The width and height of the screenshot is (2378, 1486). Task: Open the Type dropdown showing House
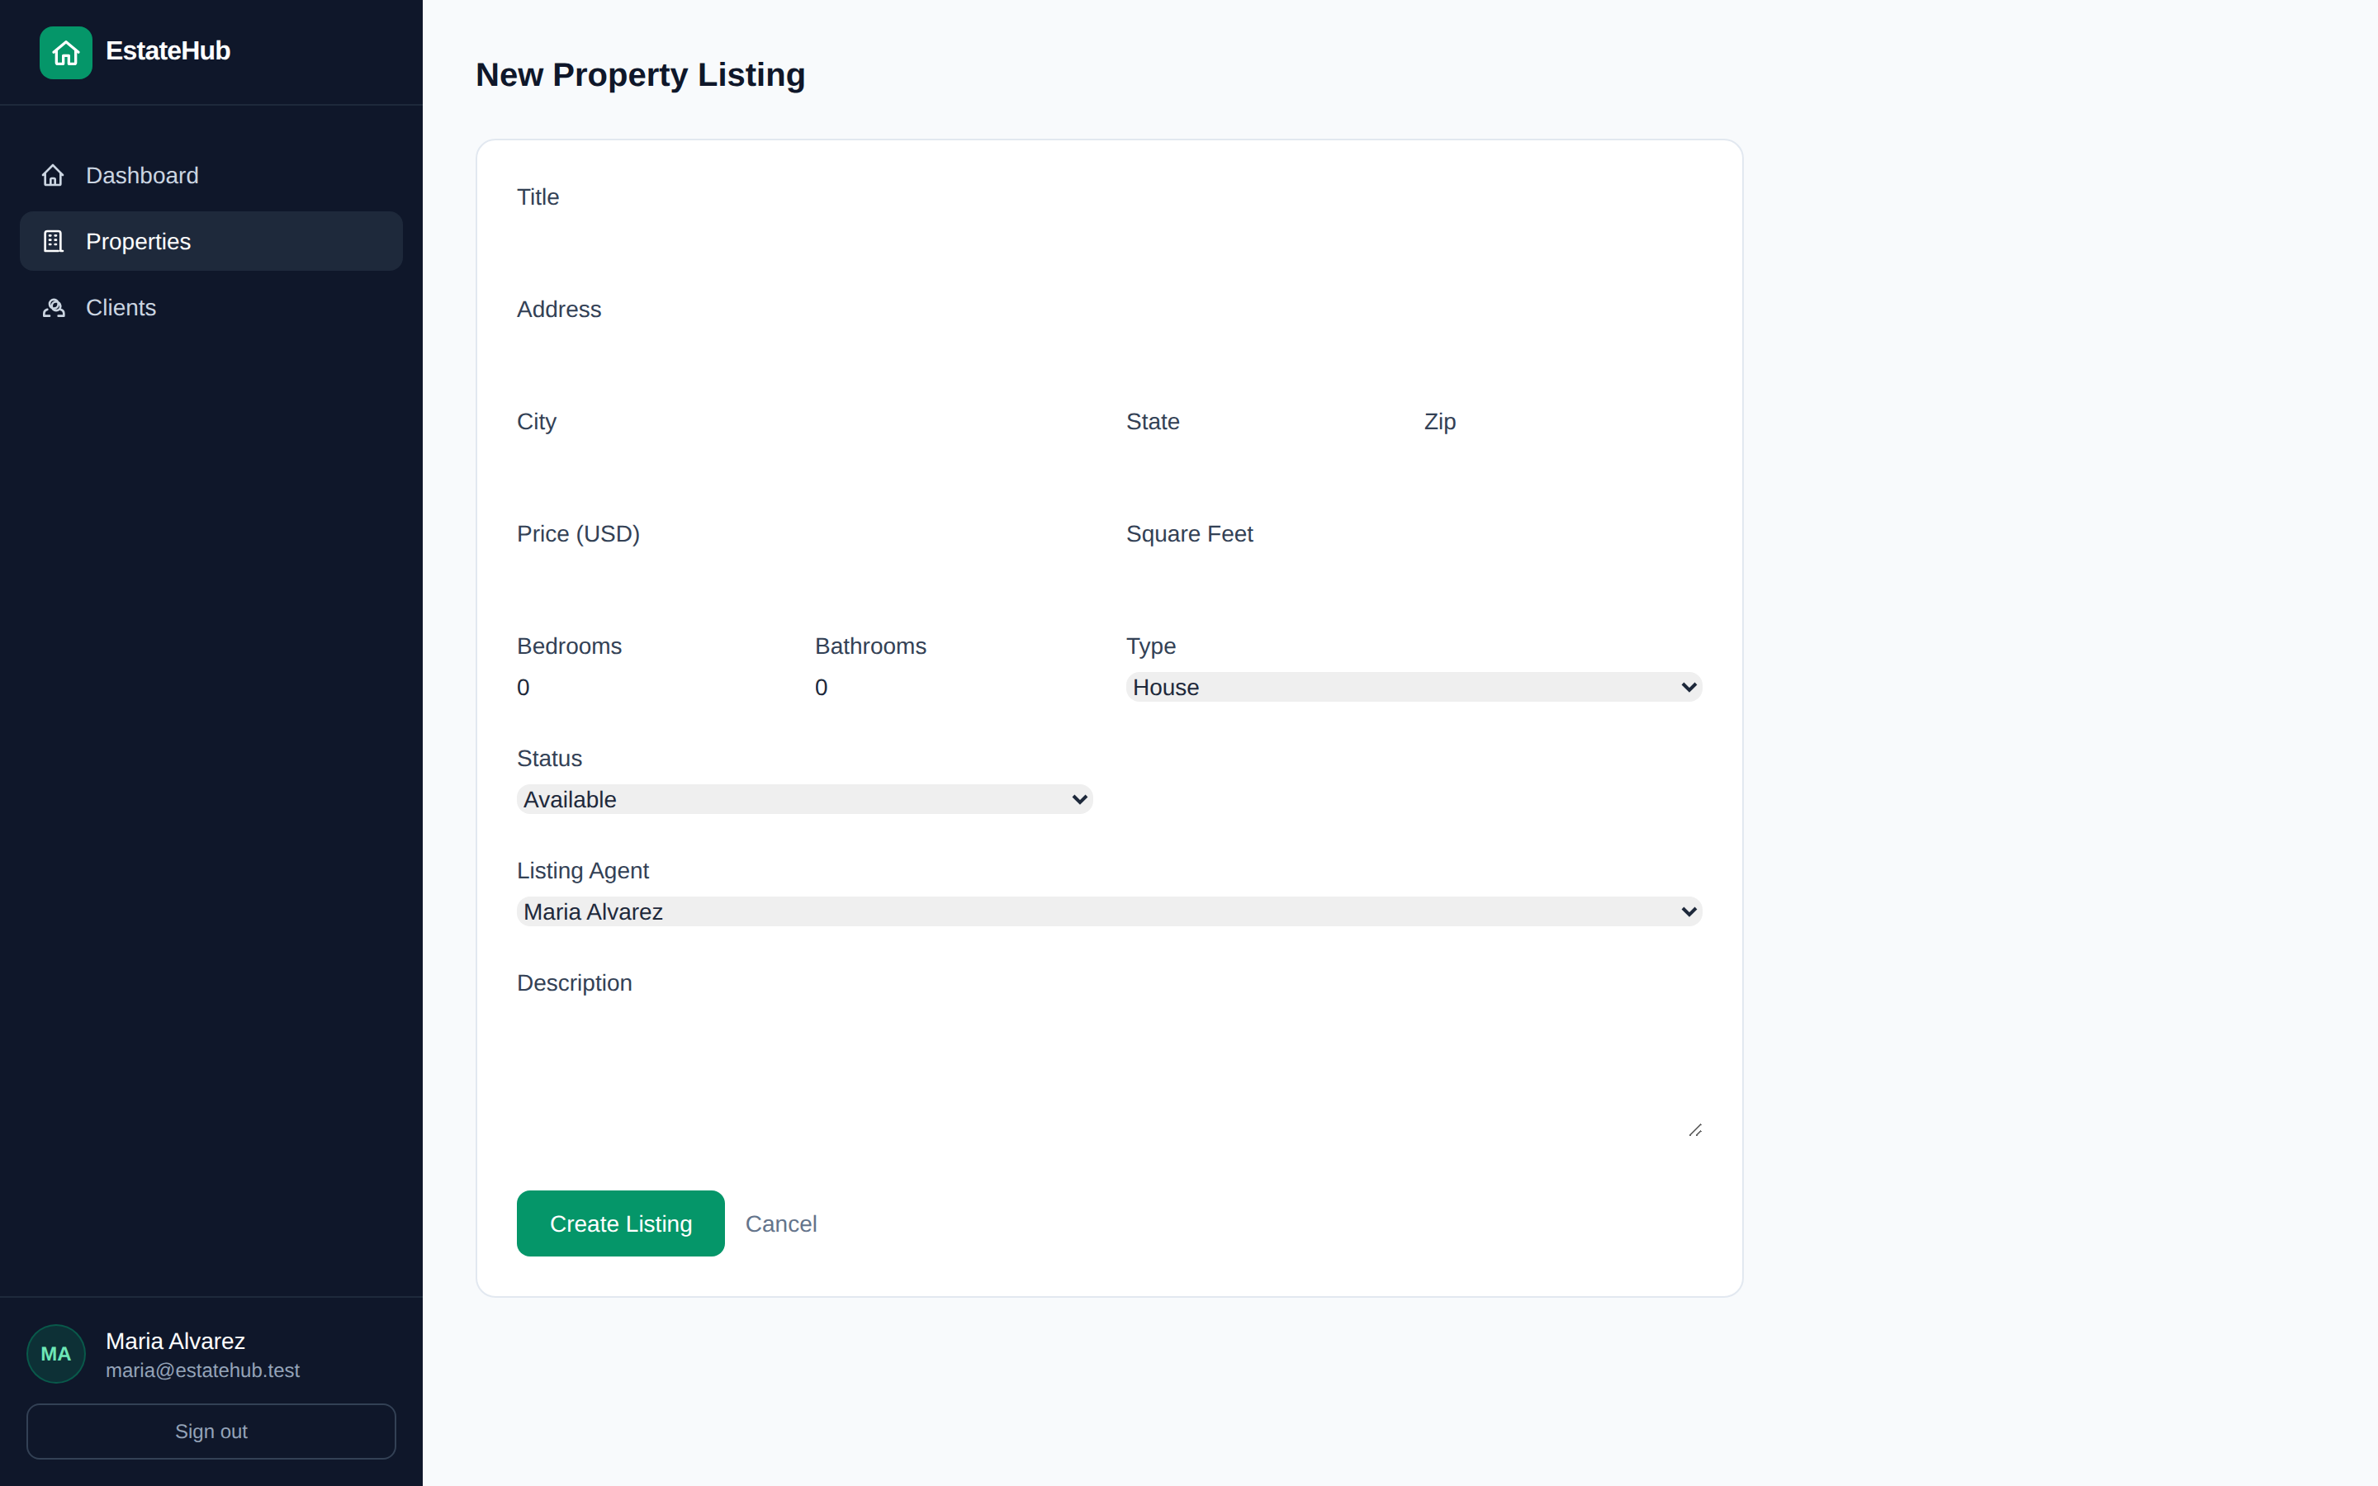coord(1413,687)
